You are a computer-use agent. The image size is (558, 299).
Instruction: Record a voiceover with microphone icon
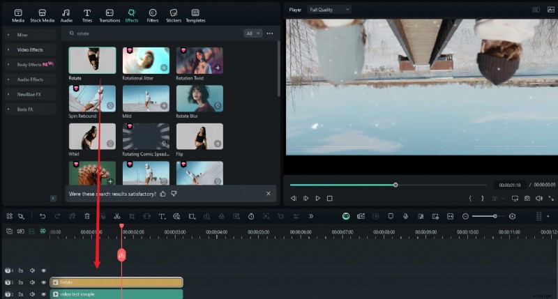pos(405,216)
